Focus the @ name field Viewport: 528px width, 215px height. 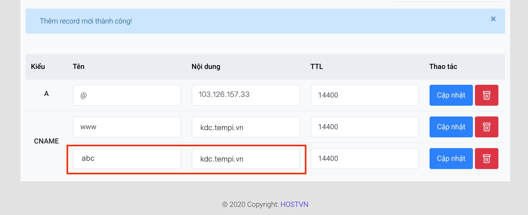point(127,95)
